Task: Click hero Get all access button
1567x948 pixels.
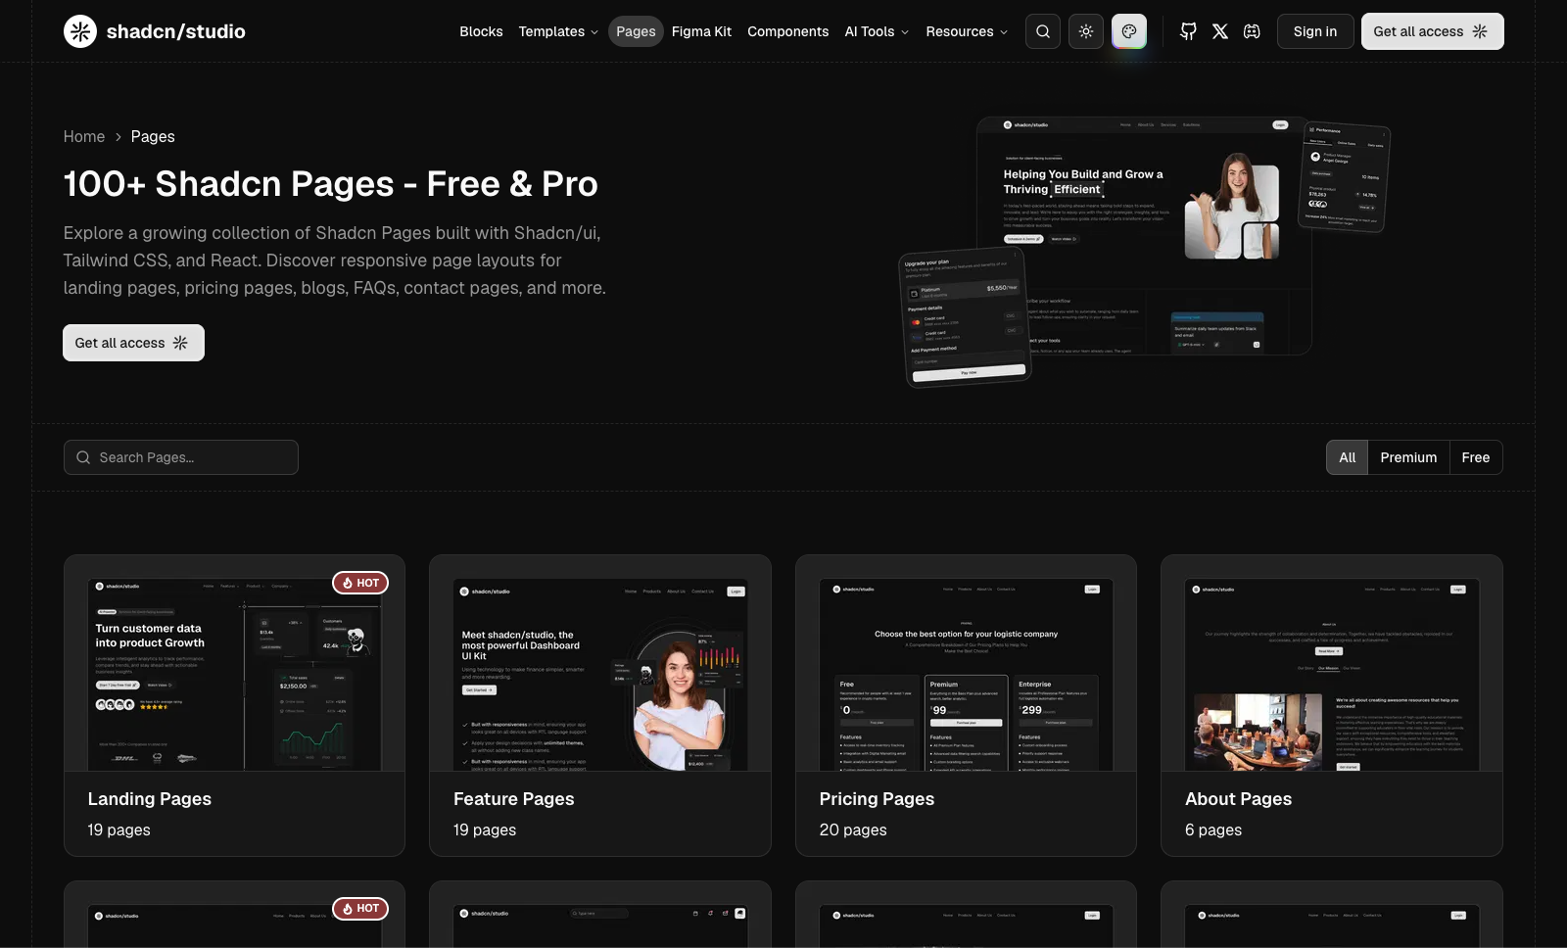Action: pyautogui.click(x=133, y=343)
